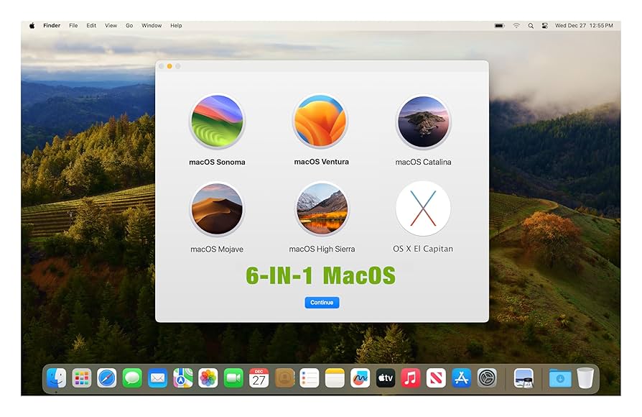Open Preview app in the Dock
Viewport: 642px width, 417px height.
tap(524, 377)
